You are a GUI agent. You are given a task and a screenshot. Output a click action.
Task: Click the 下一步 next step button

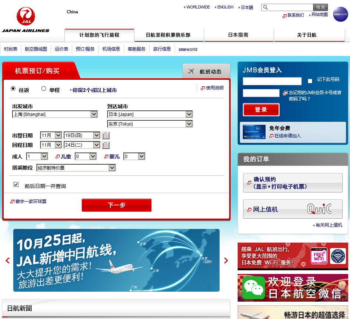116,205
